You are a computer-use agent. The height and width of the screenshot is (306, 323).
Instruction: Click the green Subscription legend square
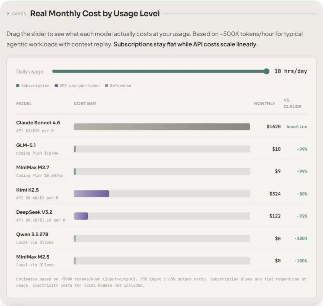click(18, 86)
